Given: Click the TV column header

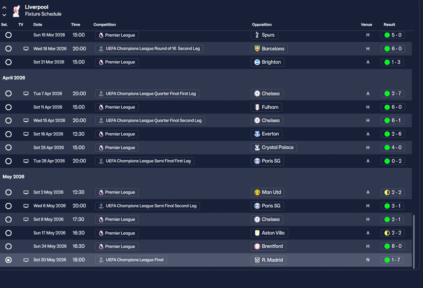Looking at the screenshot, I should [x=21, y=24].
